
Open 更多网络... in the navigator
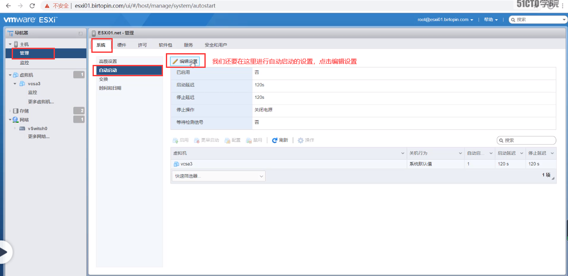coord(39,137)
